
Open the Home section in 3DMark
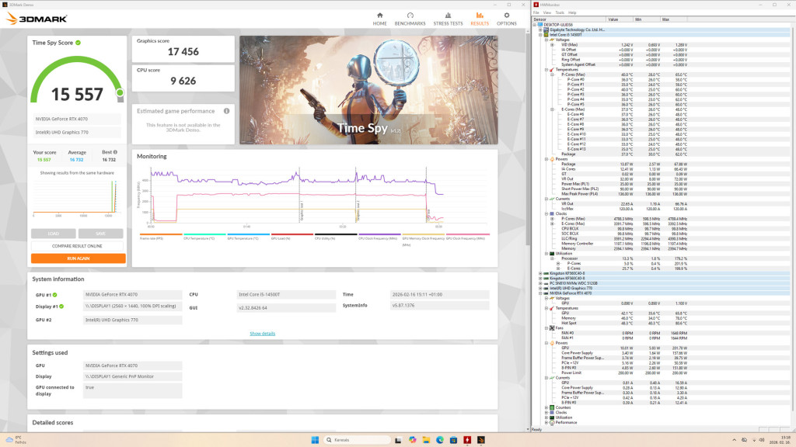379,18
